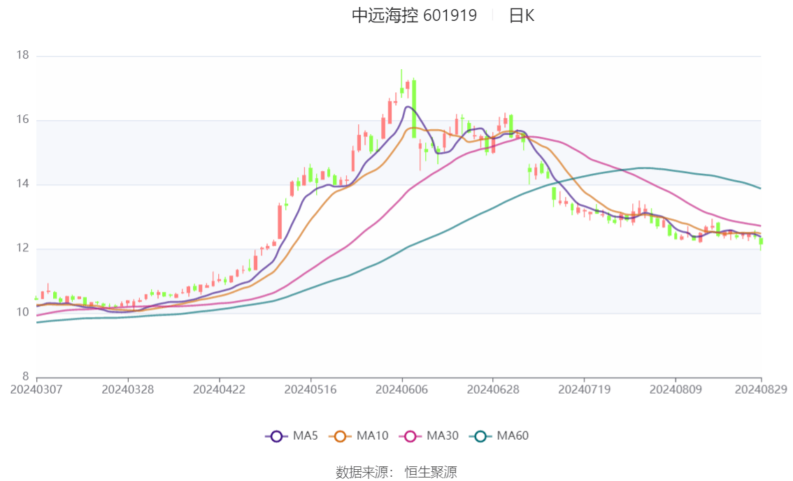Click the y-axis value 12
The height and width of the screenshot is (481, 793).
[23, 248]
